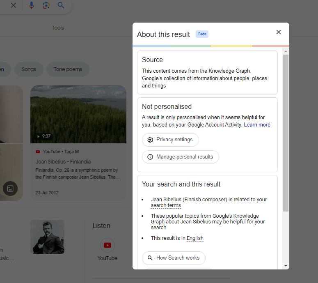Open the Jean Sibelius - Finlandia title
The height and width of the screenshot is (283, 318).
click(x=63, y=162)
